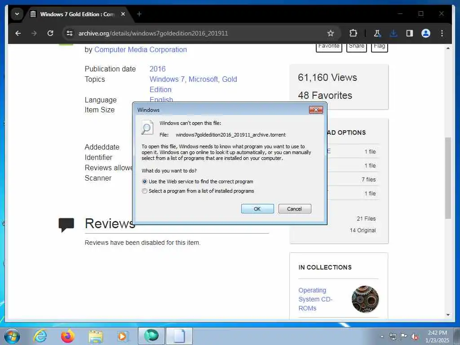
Task: Click the Favorite button
Action: tap(329, 46)
